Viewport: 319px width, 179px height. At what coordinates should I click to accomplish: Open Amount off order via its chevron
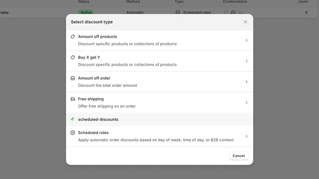(x=246, y=82)
